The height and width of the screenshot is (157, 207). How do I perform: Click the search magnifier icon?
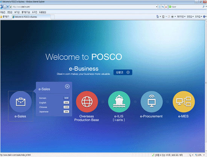click(x=204, y=7)
